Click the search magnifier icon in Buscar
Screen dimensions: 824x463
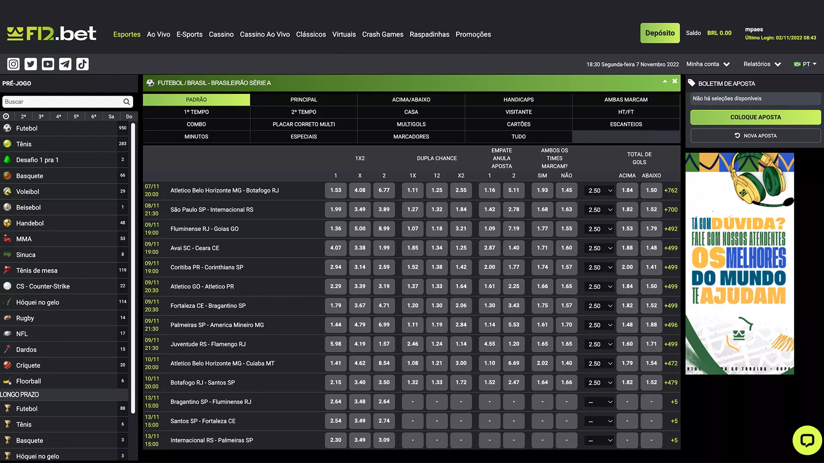coord(127,102)
